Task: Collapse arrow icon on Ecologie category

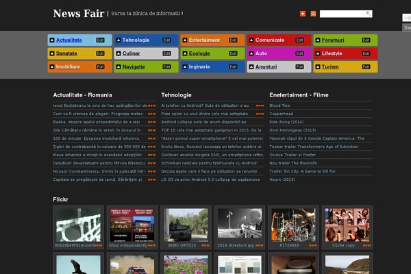Action: (185, 53)
